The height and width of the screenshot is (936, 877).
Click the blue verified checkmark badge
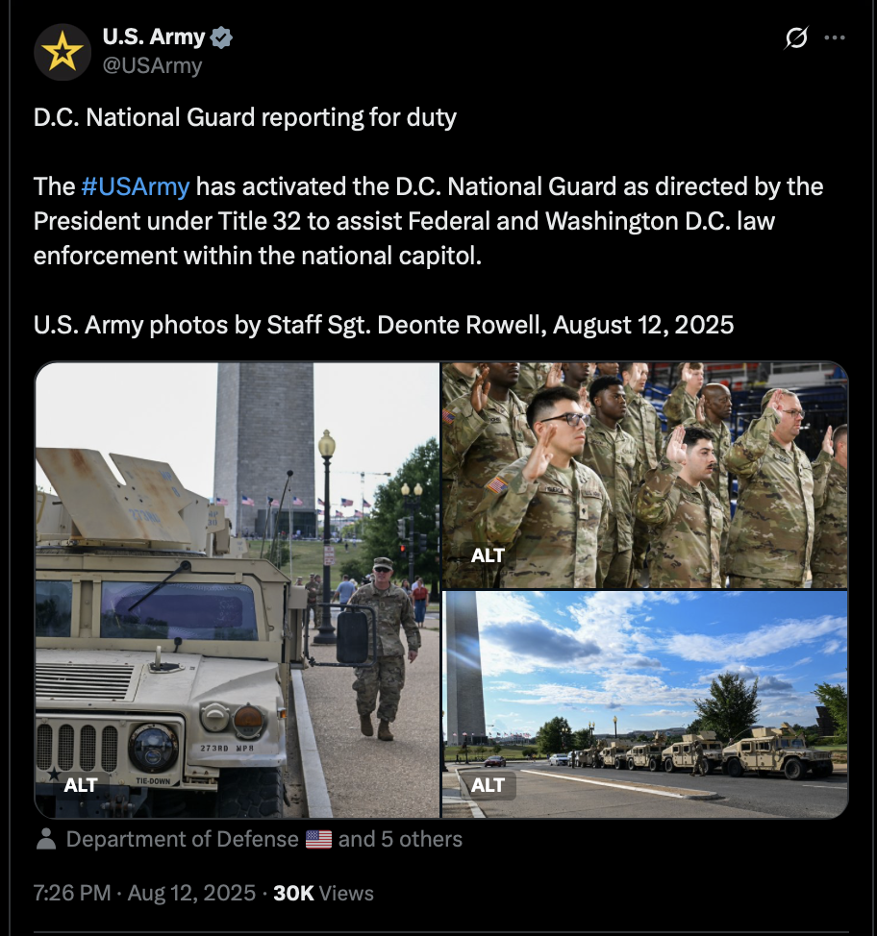(222, 37)
